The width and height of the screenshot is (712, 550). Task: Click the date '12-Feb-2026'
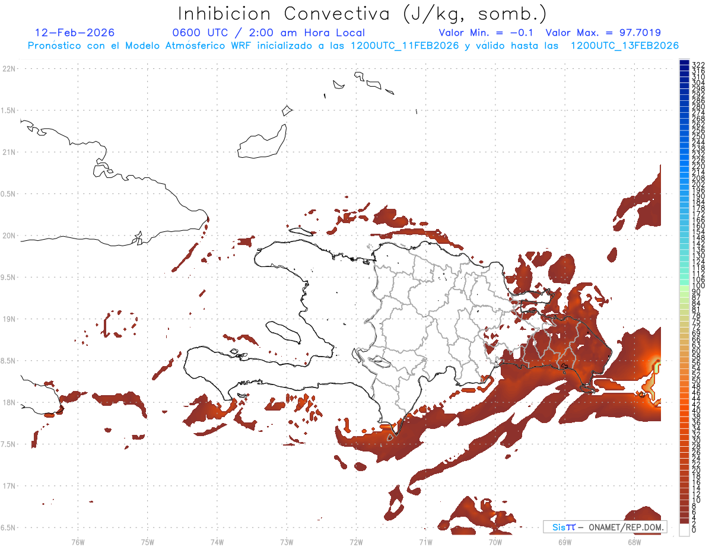75,33
